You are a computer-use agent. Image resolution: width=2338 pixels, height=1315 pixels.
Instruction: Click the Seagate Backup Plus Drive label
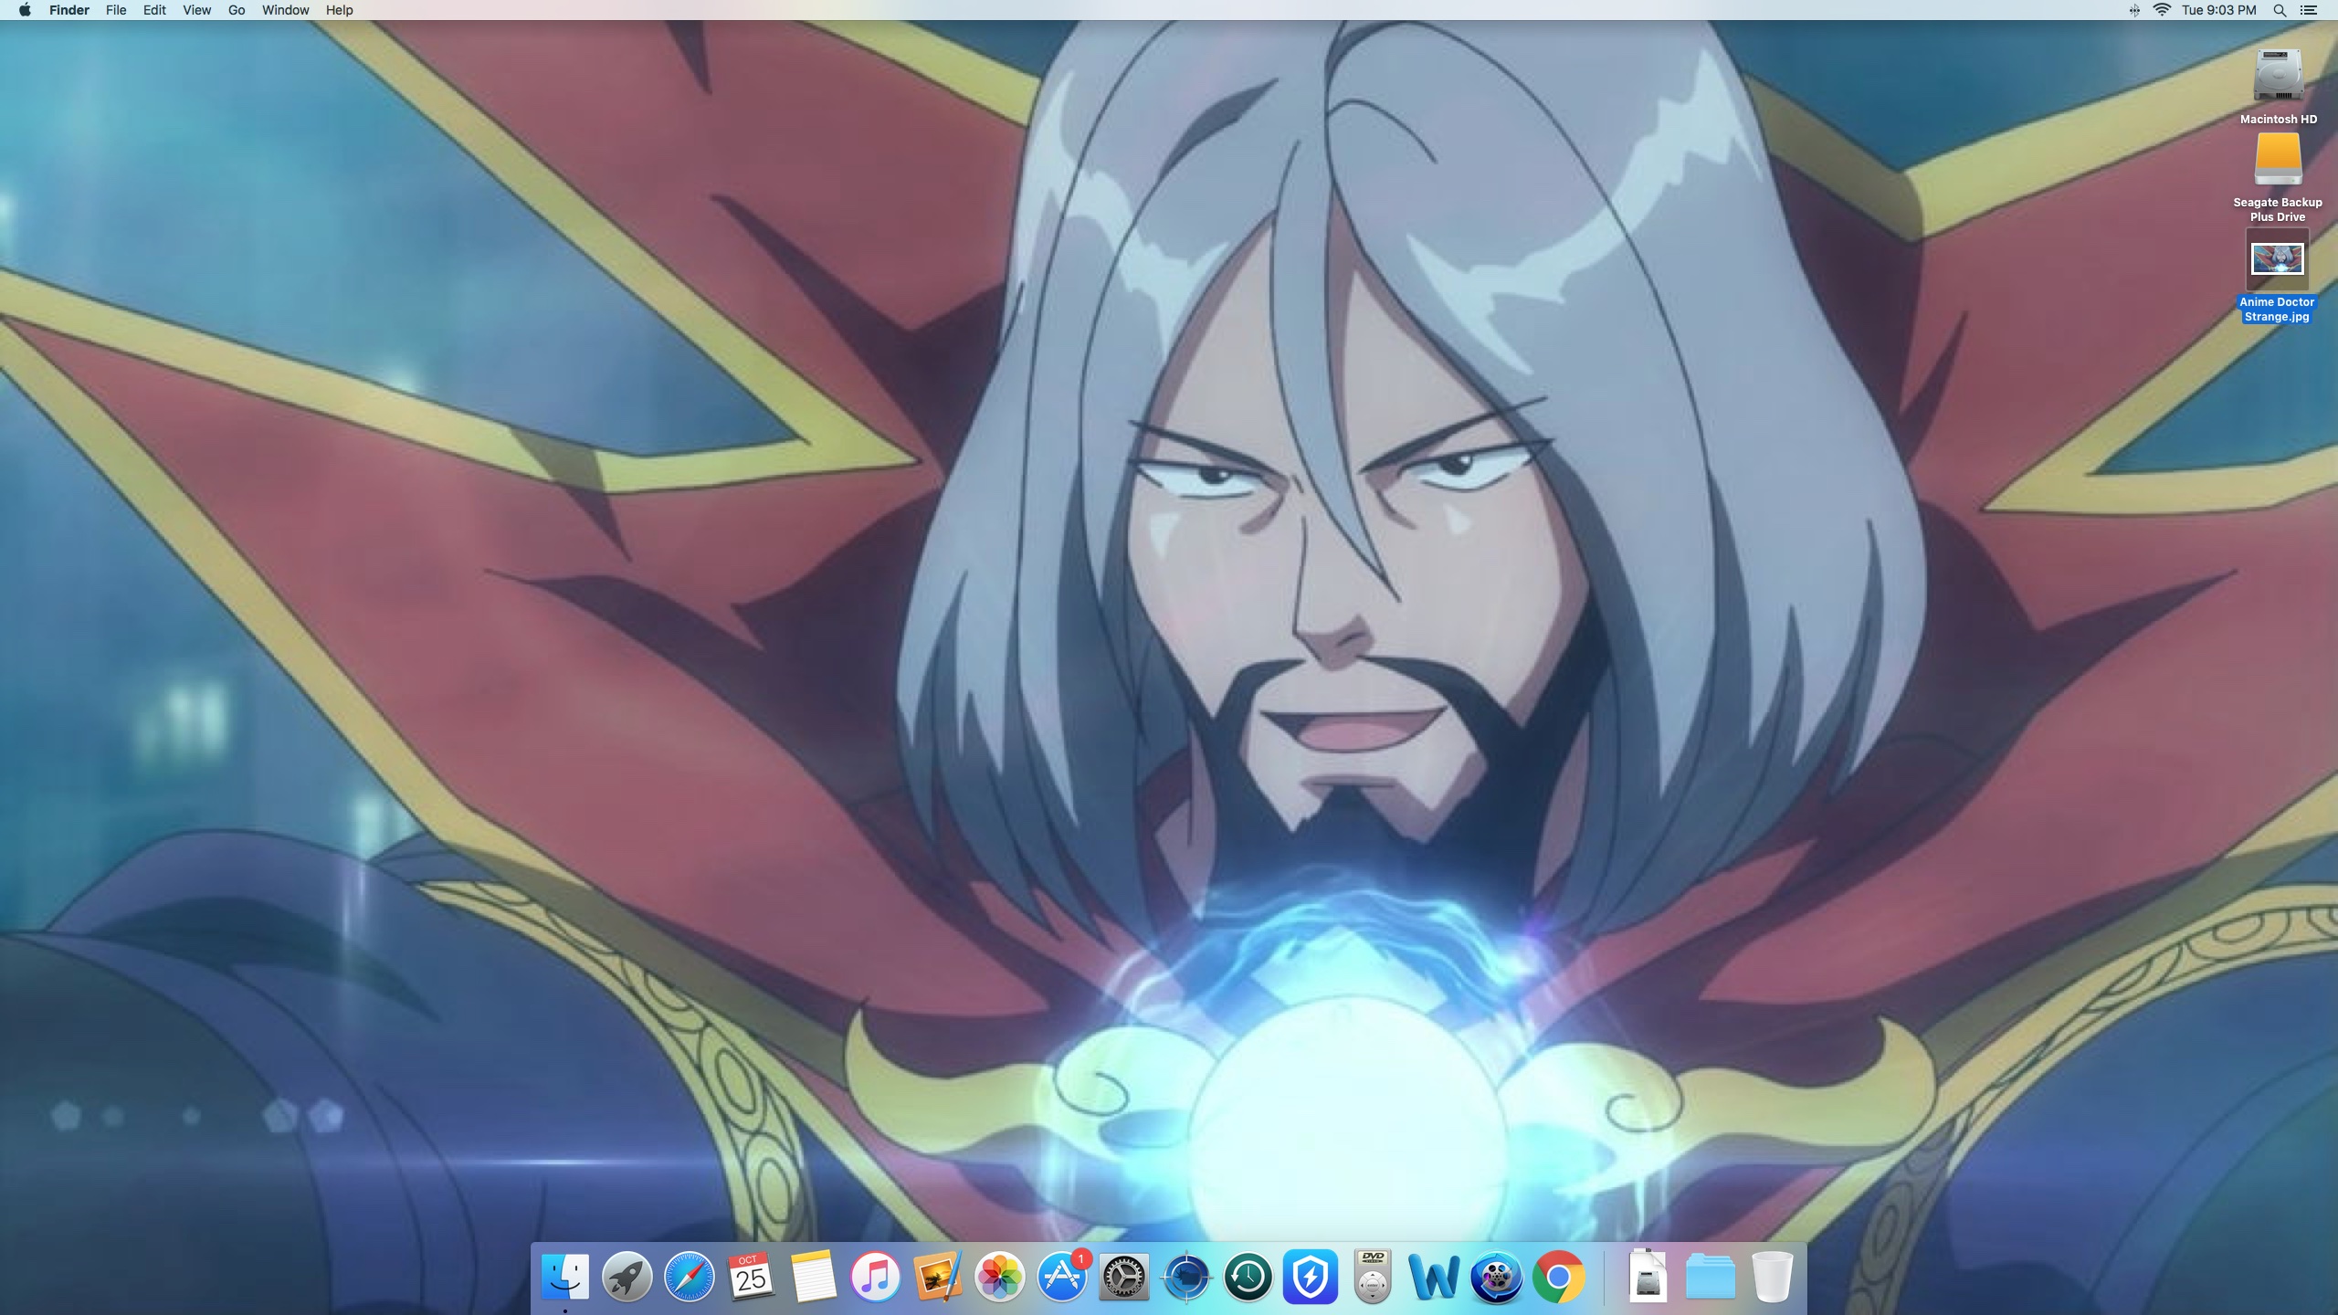[x=2278, y=209]
